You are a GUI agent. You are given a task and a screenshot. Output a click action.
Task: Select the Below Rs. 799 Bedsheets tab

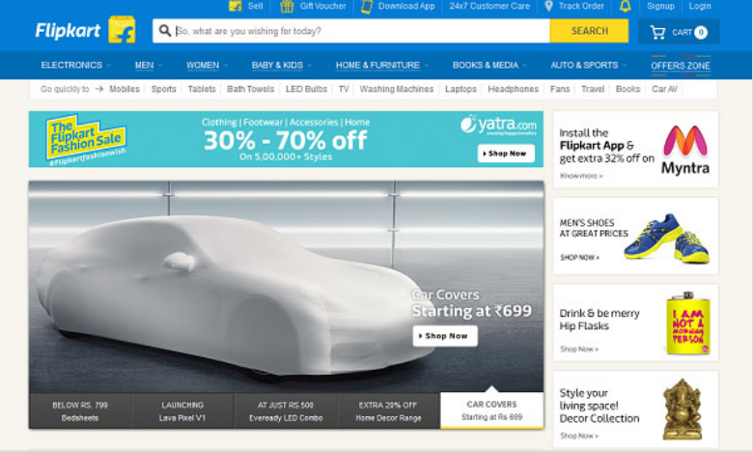pyautogui.click(x=80, y=411)
